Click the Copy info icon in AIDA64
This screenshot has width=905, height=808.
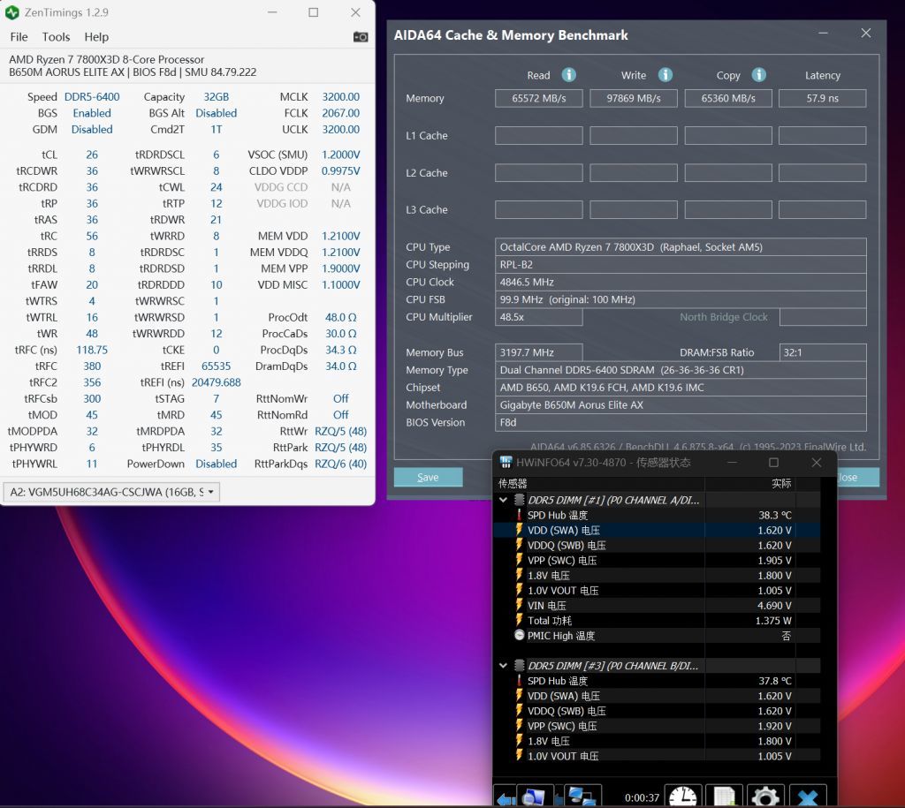click(x=758, y=75)
